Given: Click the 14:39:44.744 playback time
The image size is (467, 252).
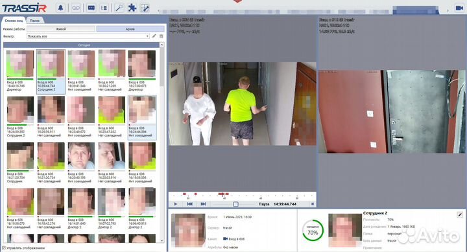Looking at the screenshot, I should (285, 204).
